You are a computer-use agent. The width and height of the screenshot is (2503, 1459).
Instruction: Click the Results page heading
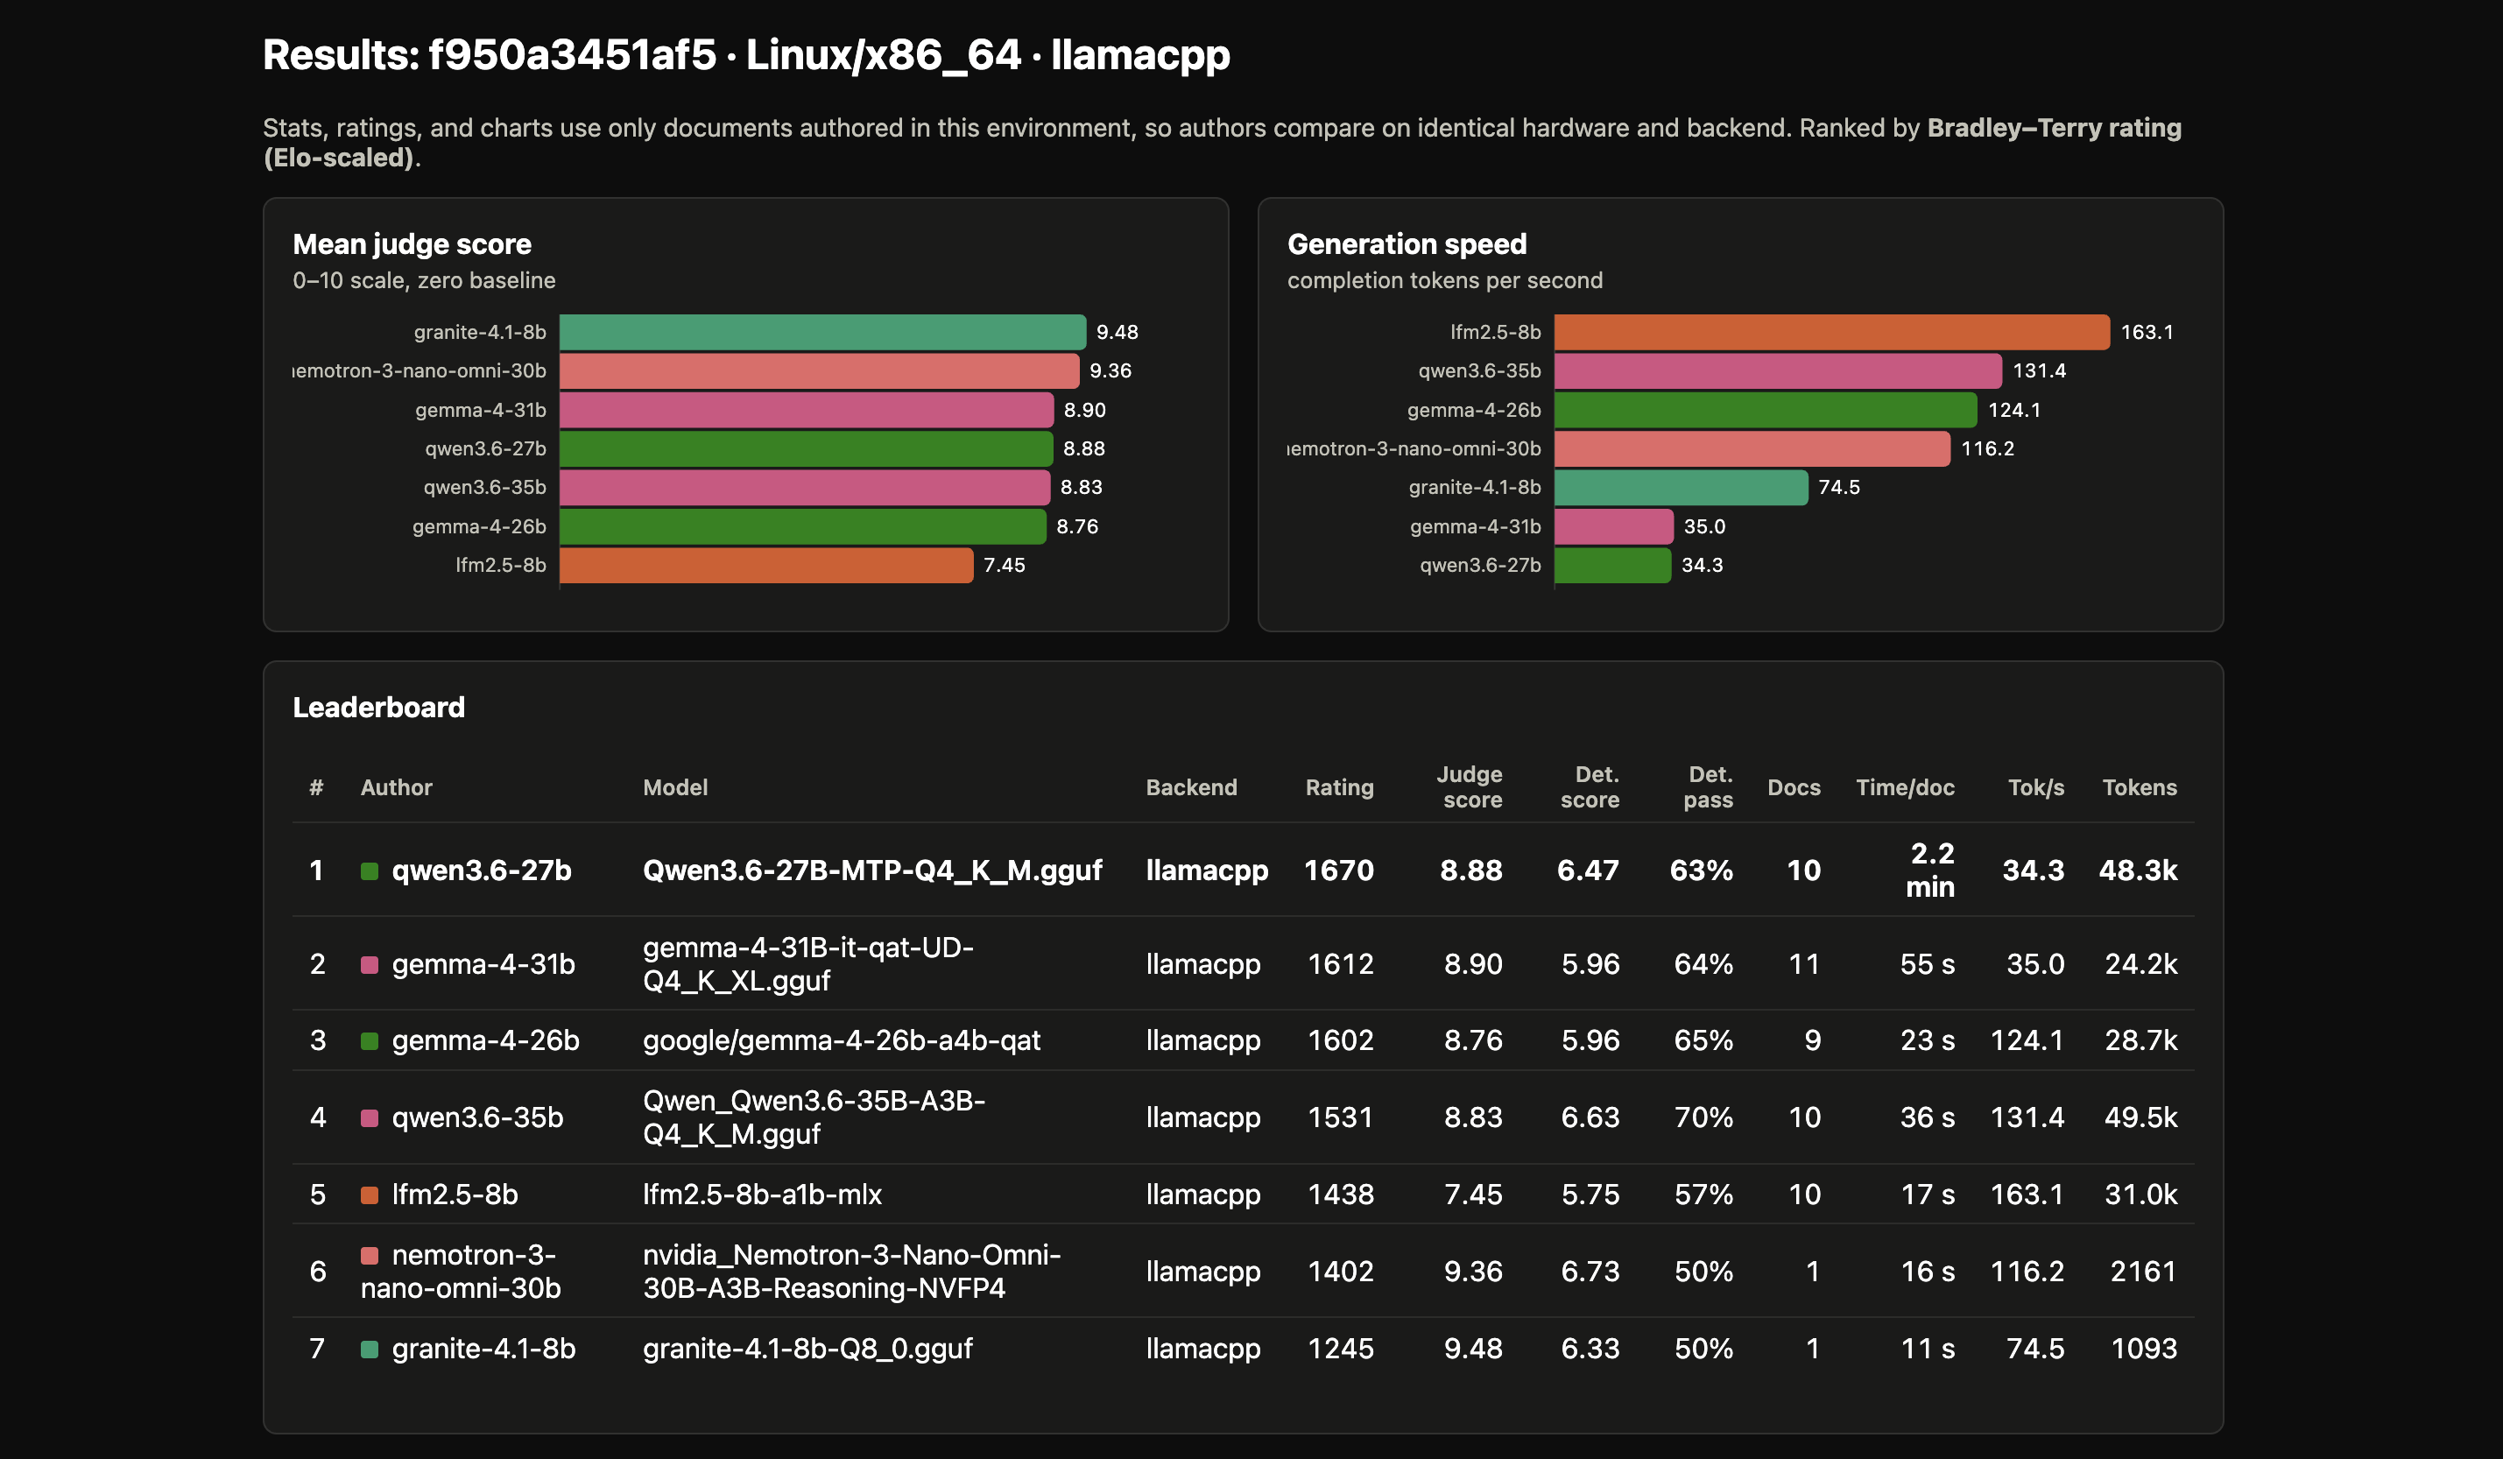pyautogui.click(x=746, y=54)
